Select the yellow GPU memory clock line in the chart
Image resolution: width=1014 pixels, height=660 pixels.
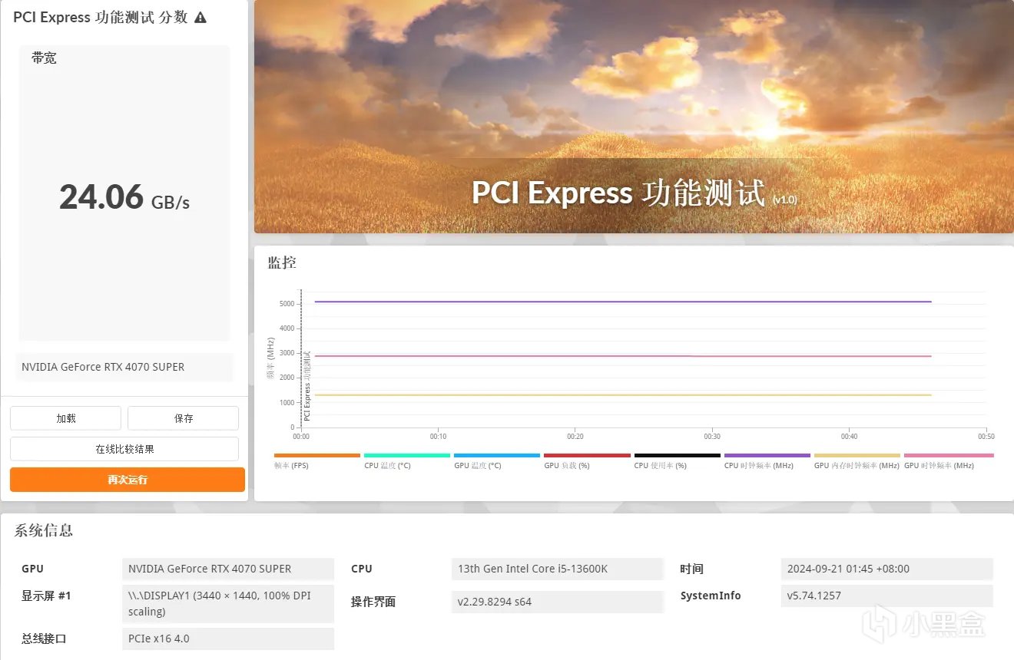[622, 395]
